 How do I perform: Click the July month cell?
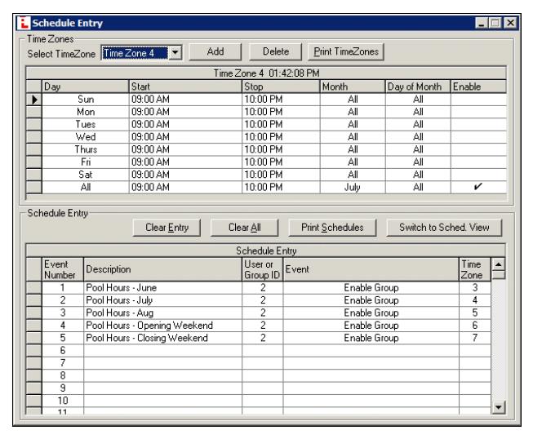[x=353, y=187]
